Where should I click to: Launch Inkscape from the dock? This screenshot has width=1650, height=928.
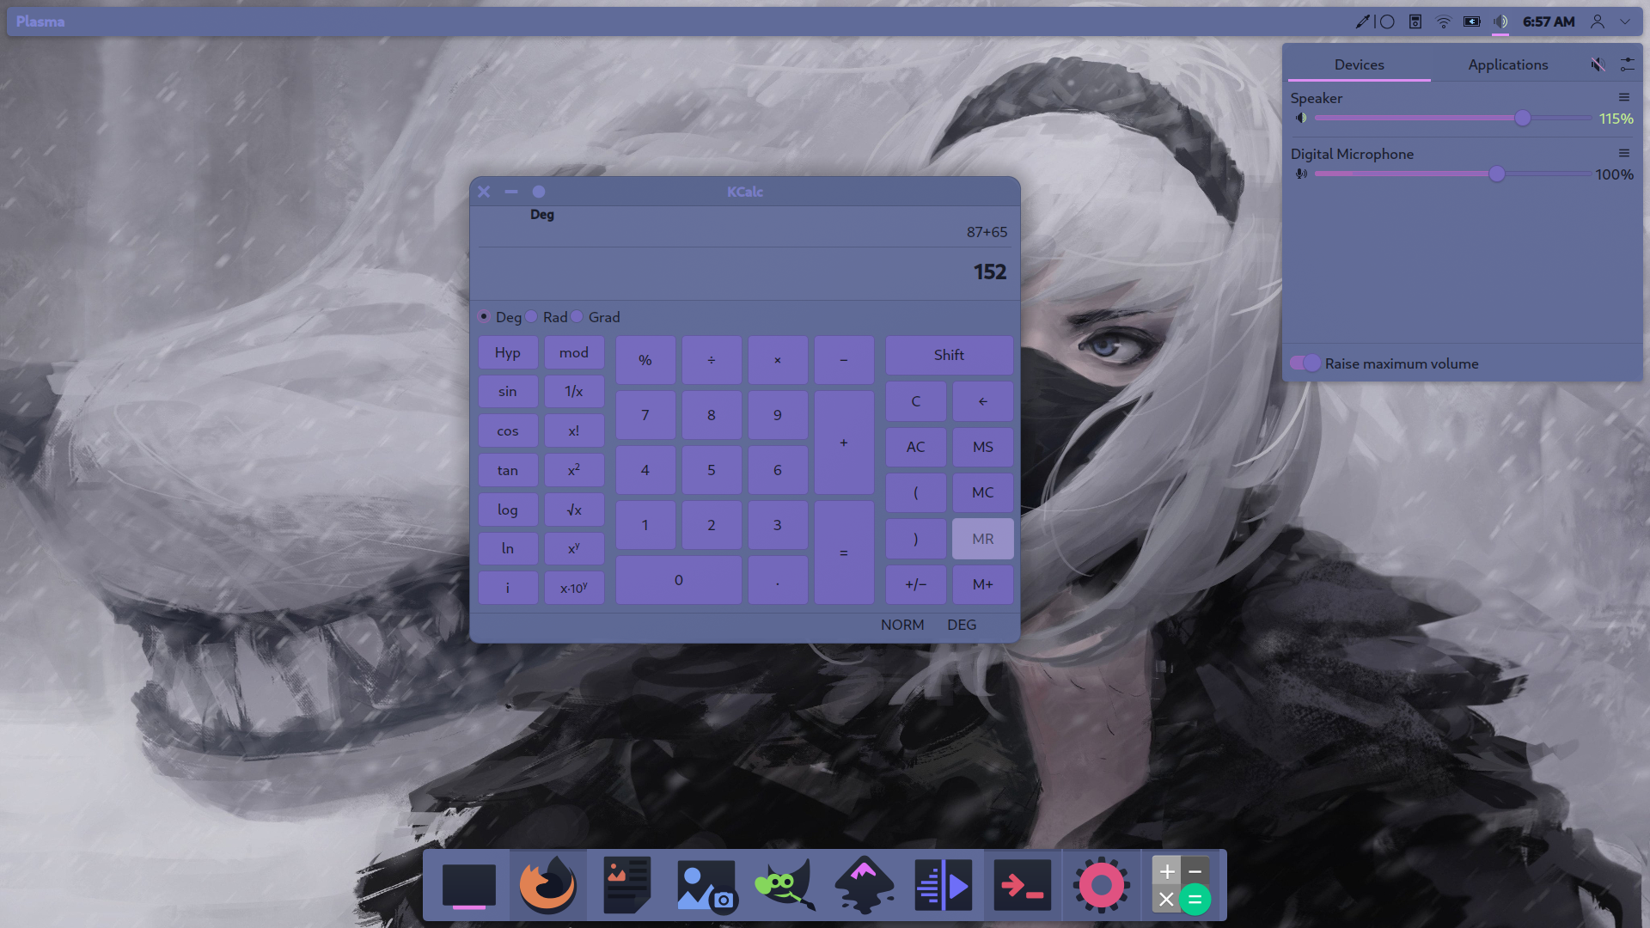click(864, 885)
